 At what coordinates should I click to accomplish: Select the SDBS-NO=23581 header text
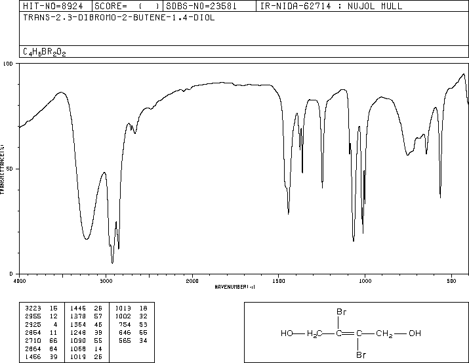pos(201,6)
